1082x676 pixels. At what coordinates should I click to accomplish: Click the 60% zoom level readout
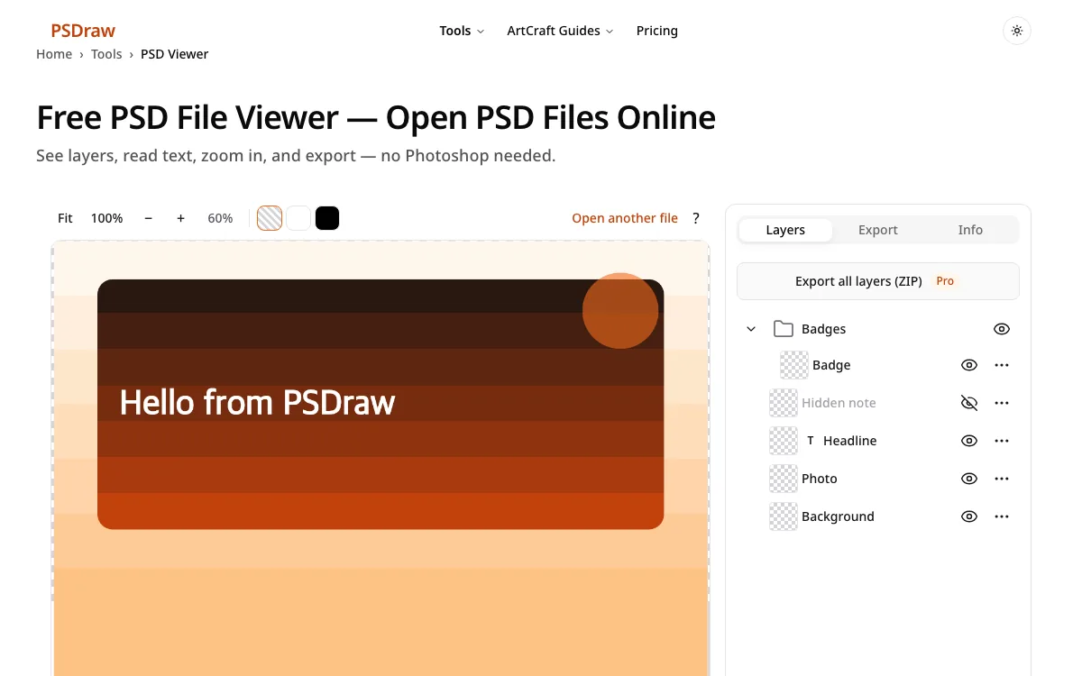pos(220,218)
